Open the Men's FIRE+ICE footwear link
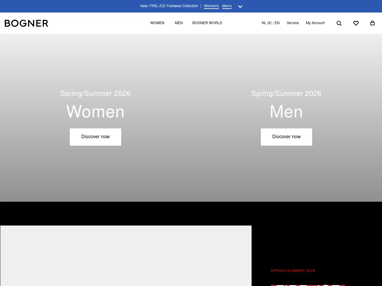Screen dimensions: 382x286 227,6
